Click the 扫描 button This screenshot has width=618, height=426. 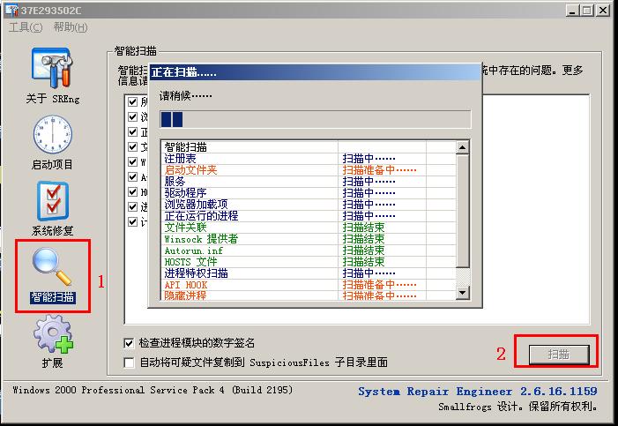[558, 355]
